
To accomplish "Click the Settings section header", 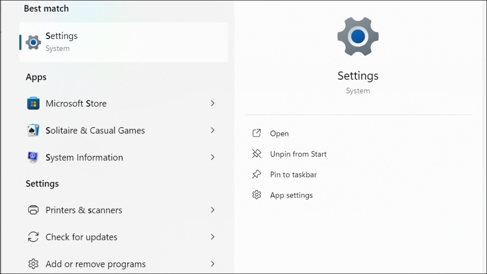I will [42, 183].
